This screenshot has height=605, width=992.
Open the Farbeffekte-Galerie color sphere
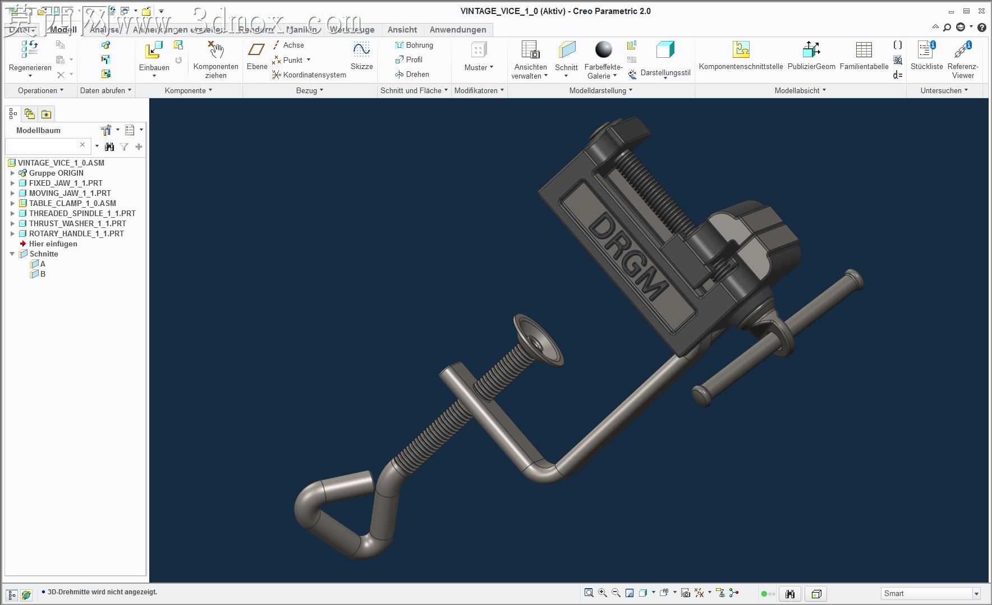(604, 50)
